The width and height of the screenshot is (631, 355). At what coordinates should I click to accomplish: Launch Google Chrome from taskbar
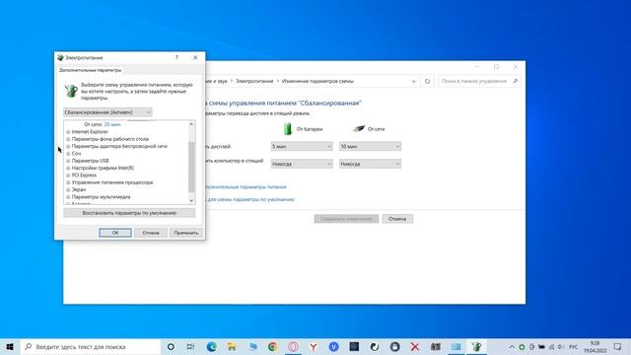pos(272,347)
